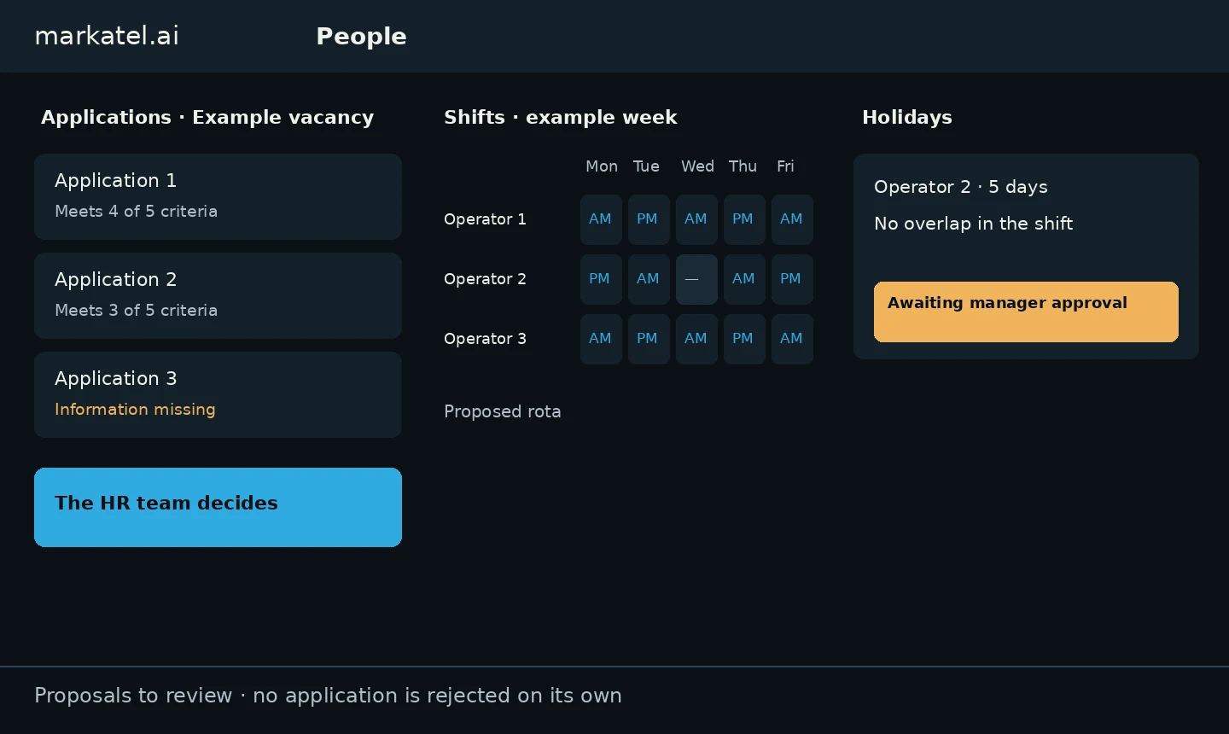Click the 'Mon' column header
The height and width of the screenshot is (734, 1229).
tap(602, 166)
